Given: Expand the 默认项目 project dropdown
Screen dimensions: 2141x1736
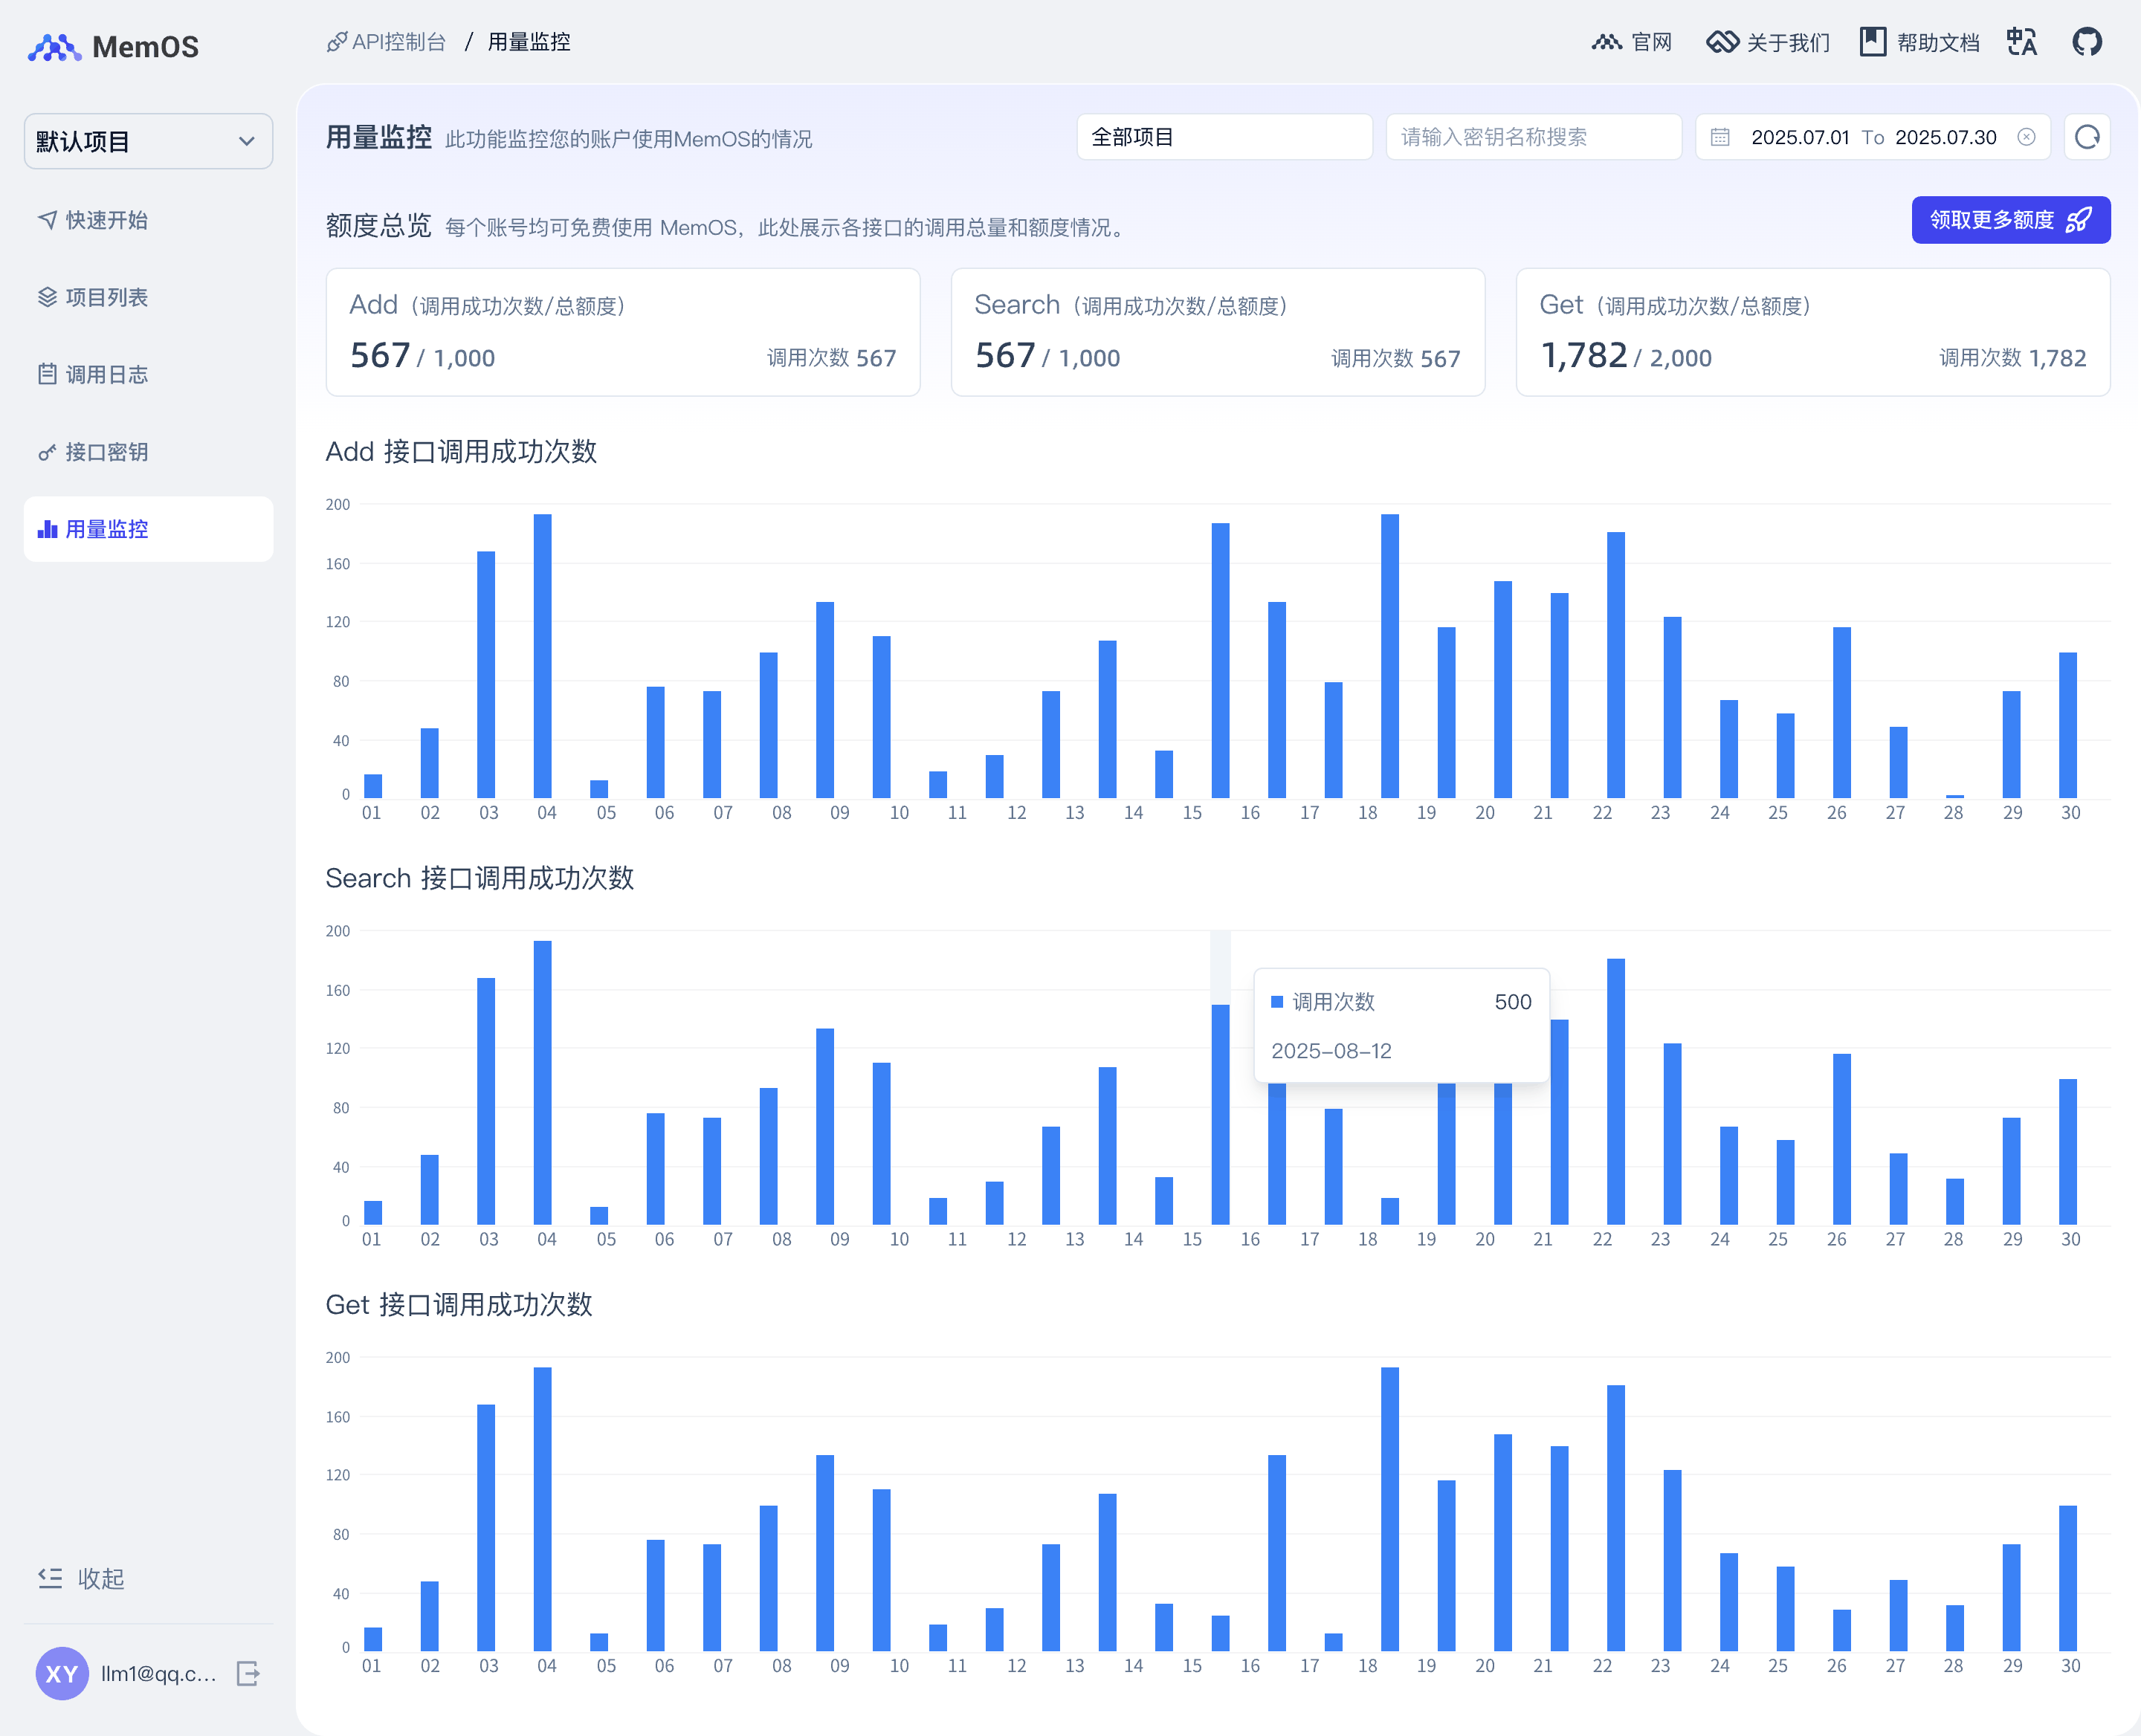Looking at the screenshot, I should click(x=148, y=141).
